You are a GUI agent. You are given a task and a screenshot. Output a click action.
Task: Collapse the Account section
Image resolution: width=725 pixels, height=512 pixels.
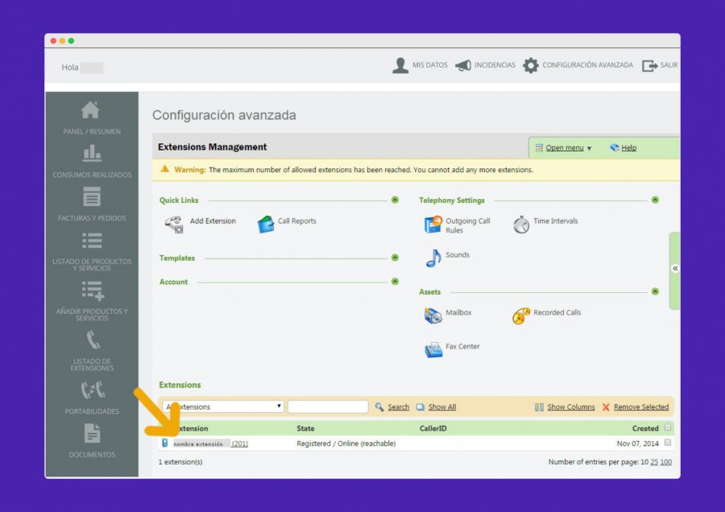pos(395,282)
